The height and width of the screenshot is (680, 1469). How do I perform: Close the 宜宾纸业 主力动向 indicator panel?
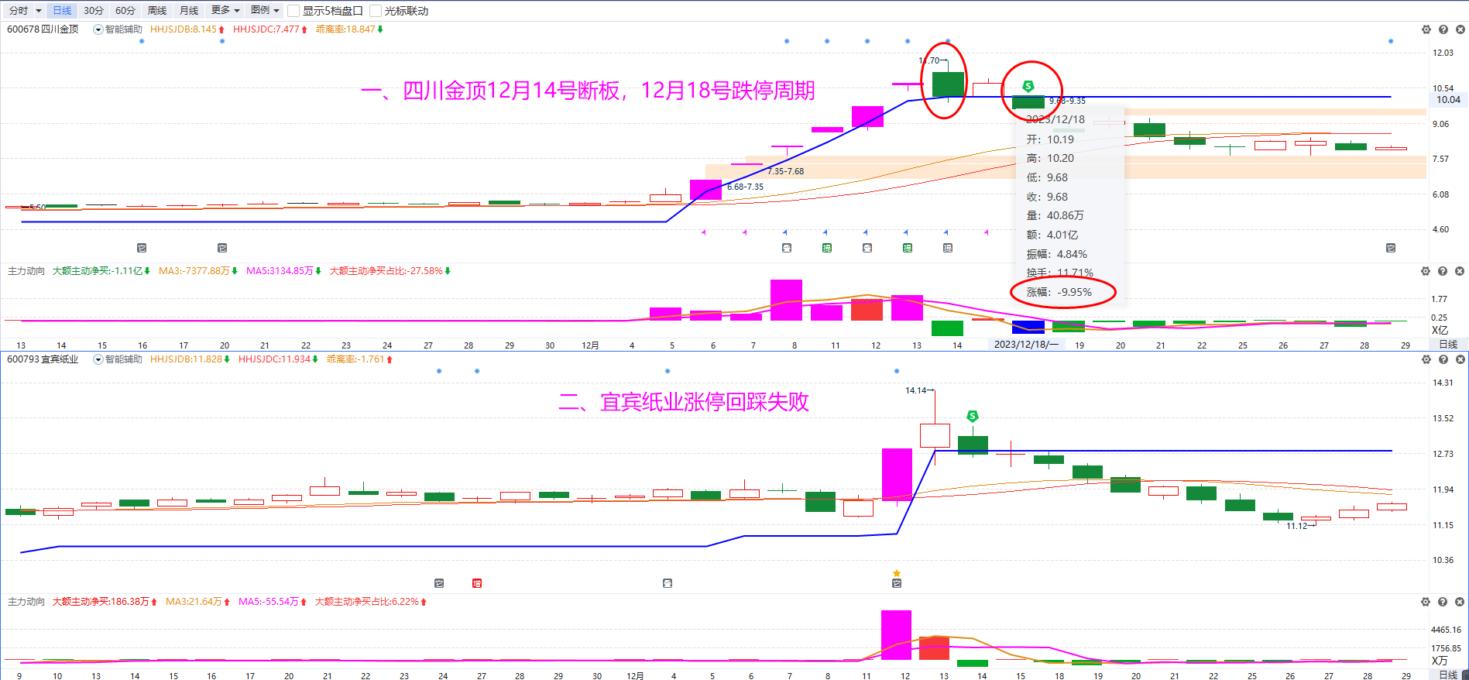pyautogui.click(x=1460, y=602)
